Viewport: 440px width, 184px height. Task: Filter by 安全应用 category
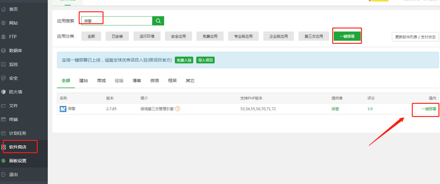(x=179, y=36)
